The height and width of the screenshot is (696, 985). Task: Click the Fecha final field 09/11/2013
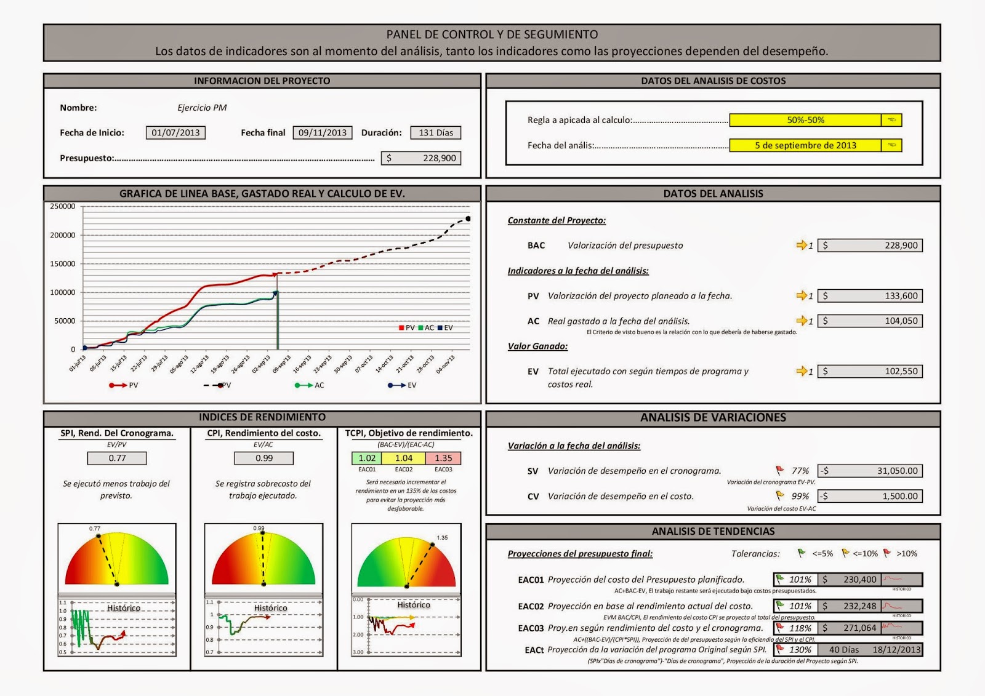pyautogui.click(x=323, y=132)
